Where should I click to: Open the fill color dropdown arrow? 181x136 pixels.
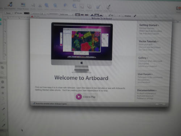point(119,16)
